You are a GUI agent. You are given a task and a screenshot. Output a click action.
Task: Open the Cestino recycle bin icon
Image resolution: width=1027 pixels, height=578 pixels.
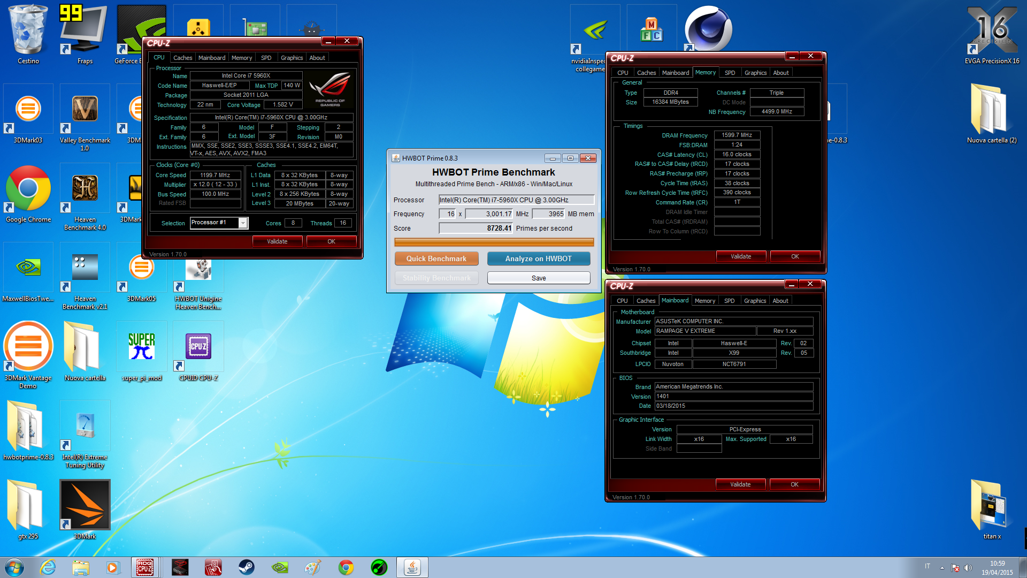click(x=28, y=35)
